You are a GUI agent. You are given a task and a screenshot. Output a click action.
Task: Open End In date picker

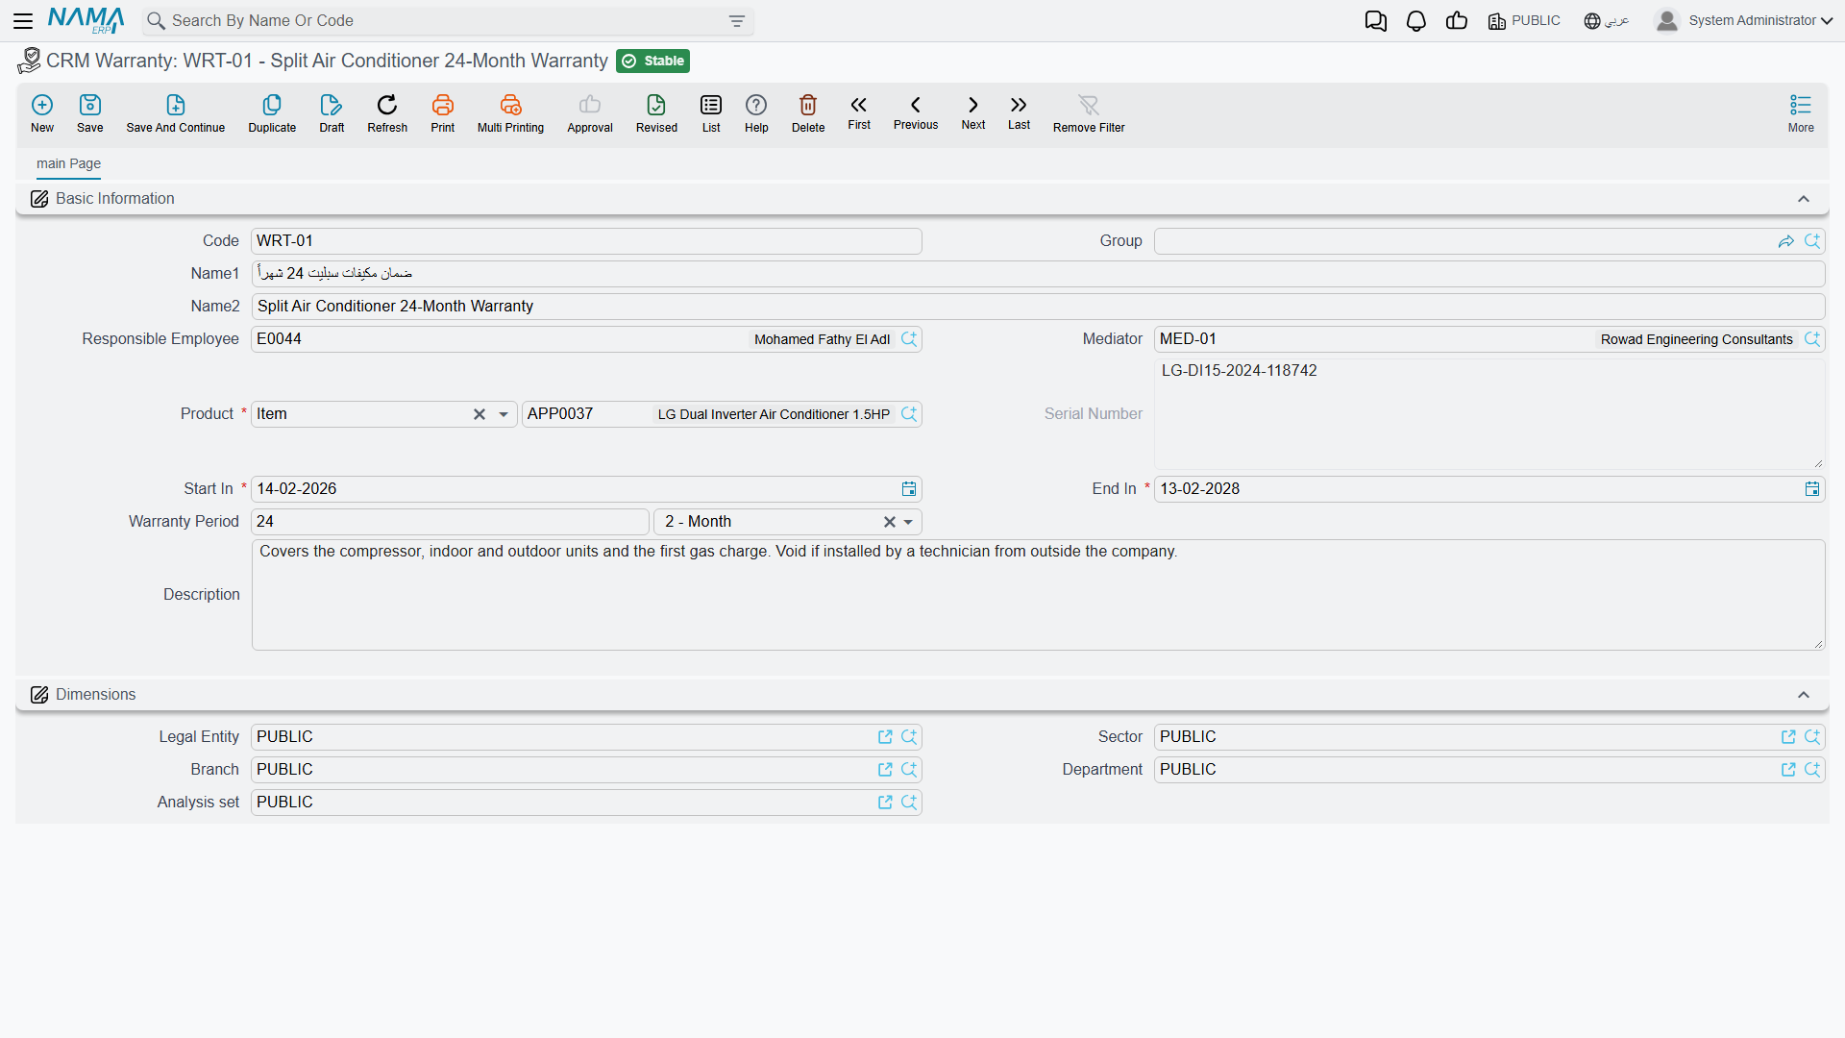(x=1812, y=489)
